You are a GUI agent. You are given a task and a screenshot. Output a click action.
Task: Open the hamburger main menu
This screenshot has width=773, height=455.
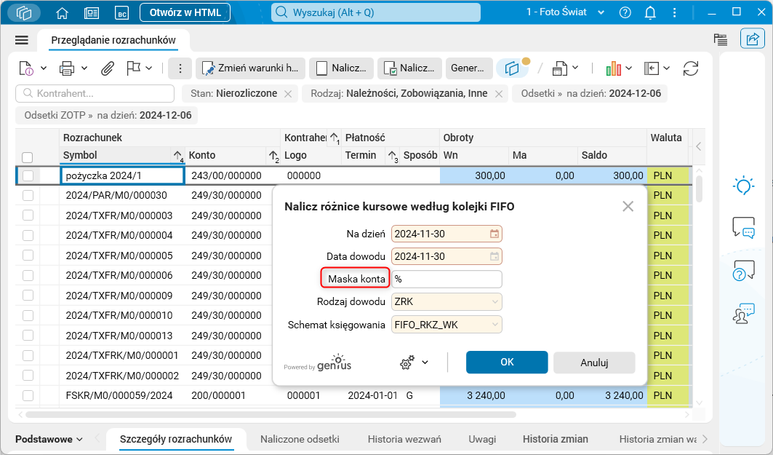22,40
